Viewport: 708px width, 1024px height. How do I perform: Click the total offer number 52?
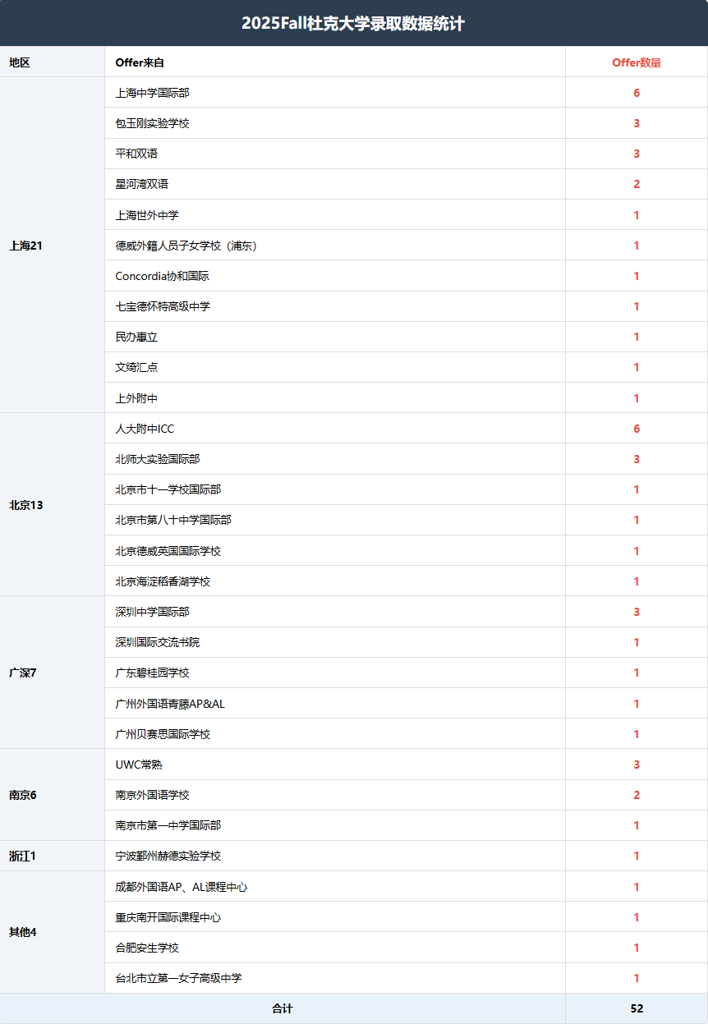[x=636, y=1008]
